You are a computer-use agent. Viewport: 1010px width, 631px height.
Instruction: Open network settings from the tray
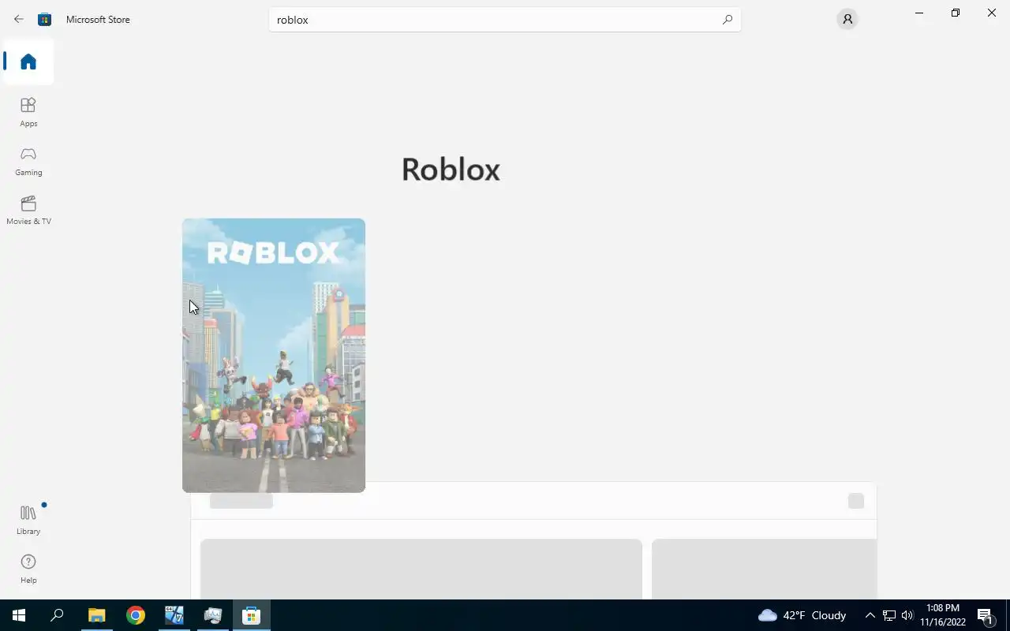point(889,615)
